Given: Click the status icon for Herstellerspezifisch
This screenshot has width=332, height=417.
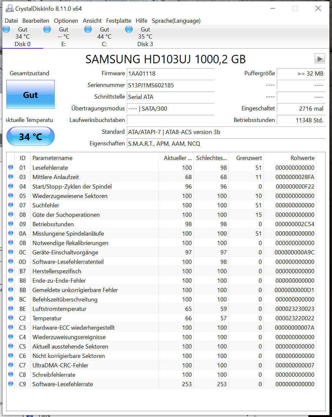Looking at the screenshot, I should [x=11, y=271].
